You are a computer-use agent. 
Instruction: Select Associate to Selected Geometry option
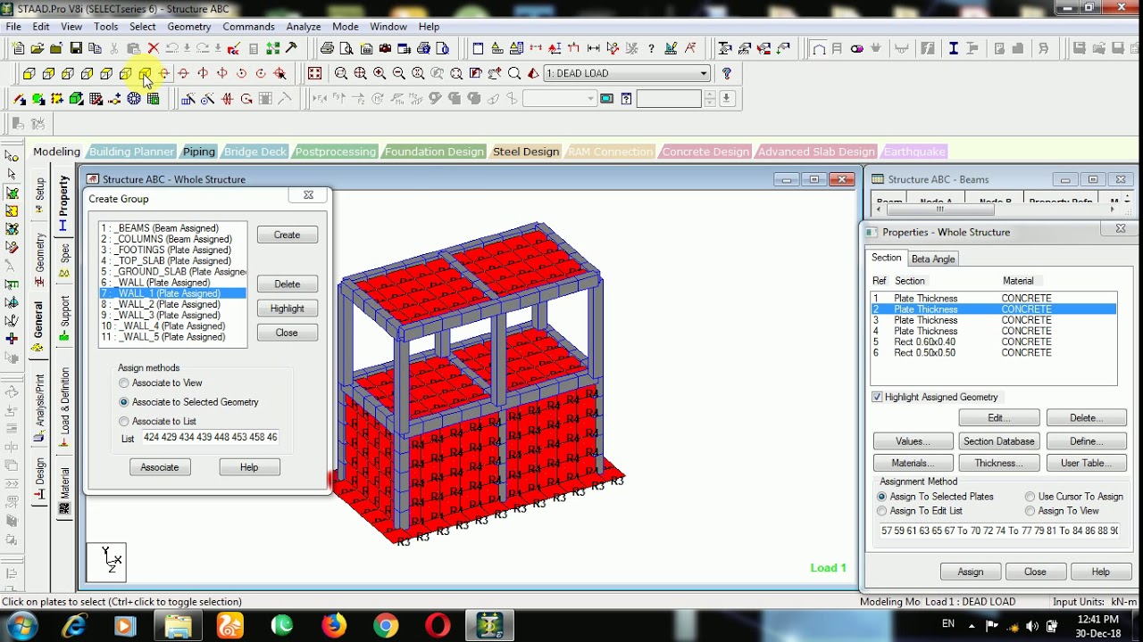124,402
